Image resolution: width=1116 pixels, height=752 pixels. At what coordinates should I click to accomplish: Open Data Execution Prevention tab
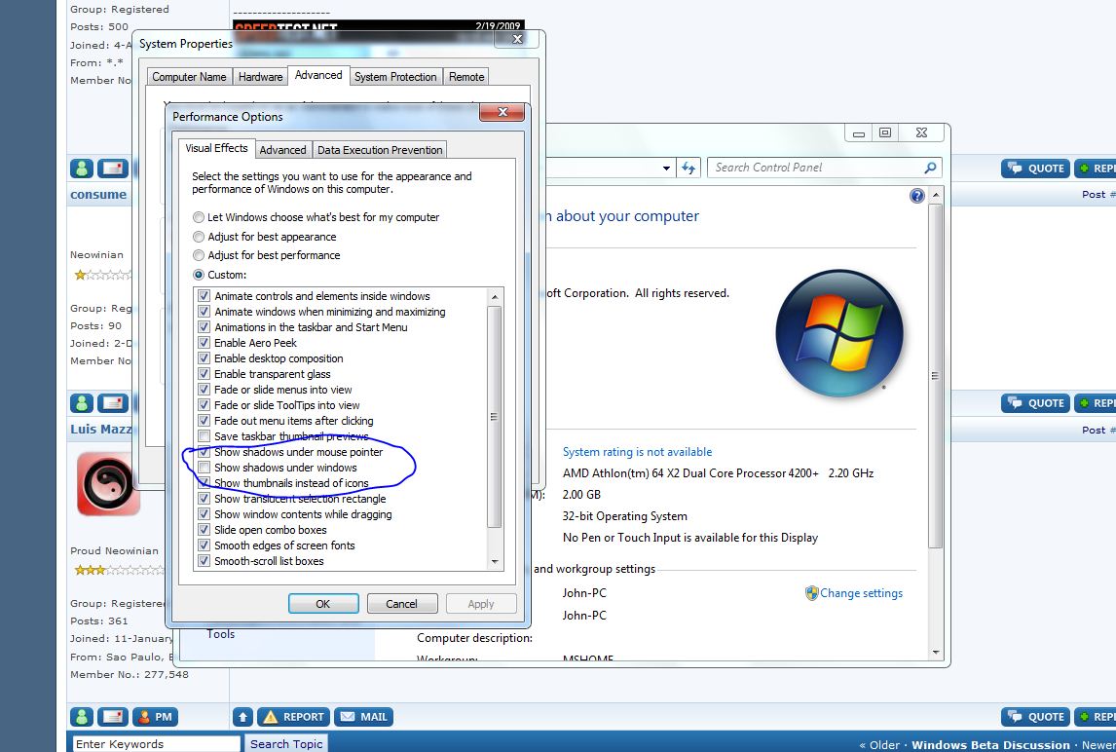click(380, 150)
